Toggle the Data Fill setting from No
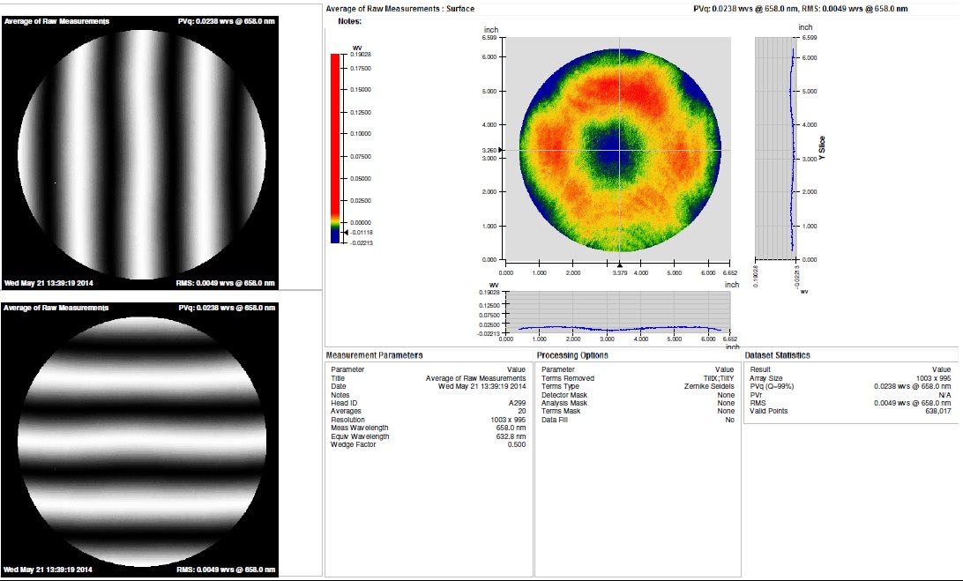The width and height of the screenshot is (963, 581). (731, 421)
